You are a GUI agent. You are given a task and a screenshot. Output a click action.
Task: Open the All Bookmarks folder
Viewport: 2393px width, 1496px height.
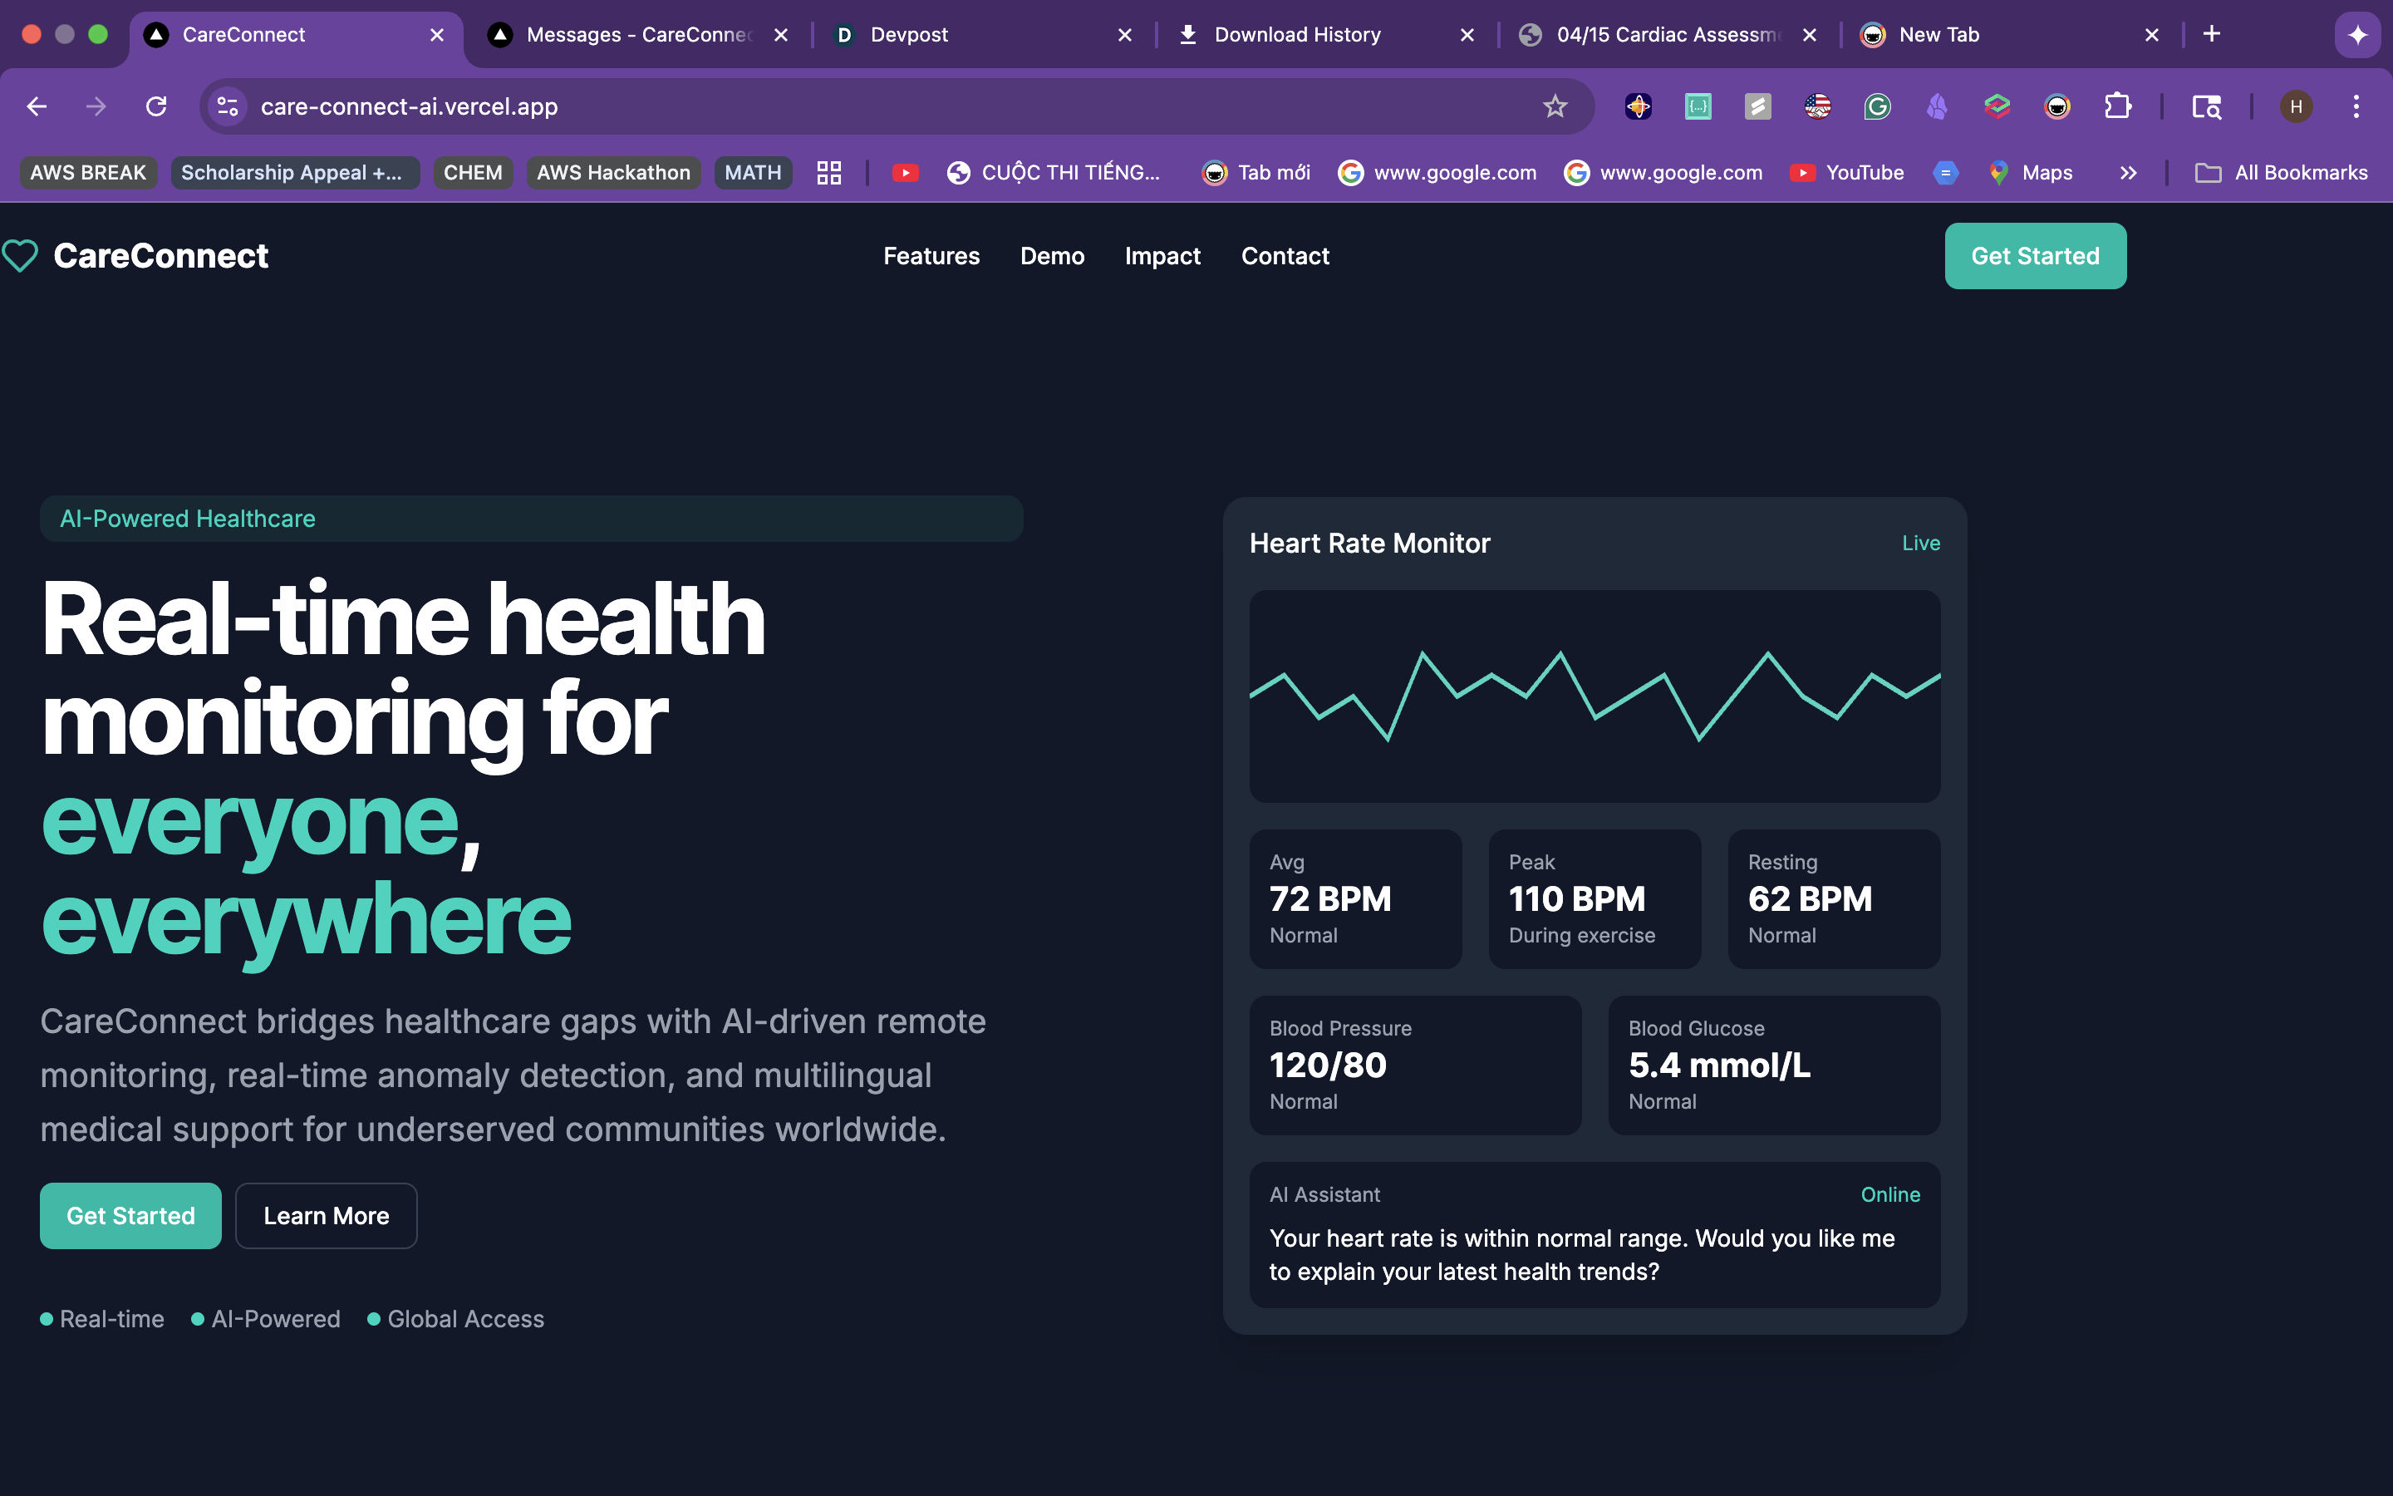pyautogui.click(x=2282, y=172)
